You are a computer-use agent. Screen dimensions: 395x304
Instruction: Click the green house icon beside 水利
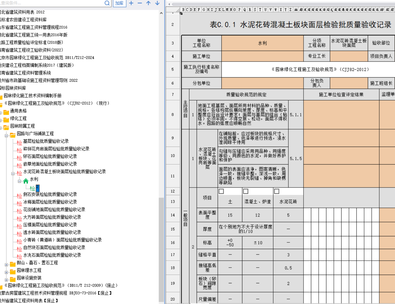pyautogui.click(x=26, y=181)
